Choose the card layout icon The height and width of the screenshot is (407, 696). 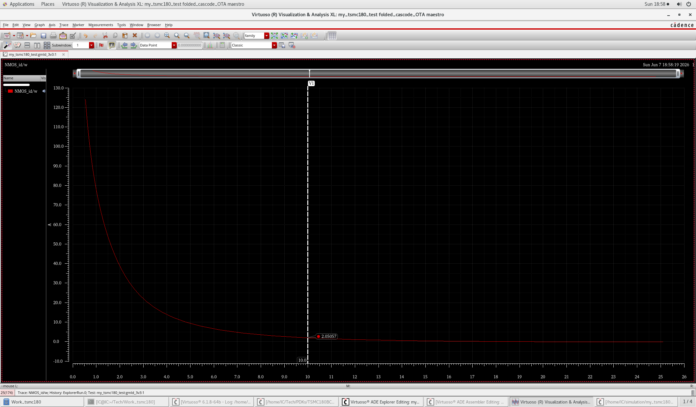click(x=17, y=45)
